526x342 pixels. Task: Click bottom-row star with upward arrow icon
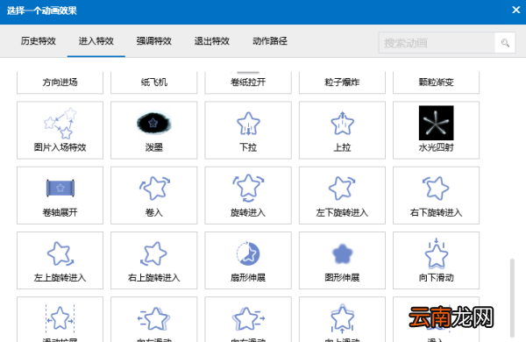point(342,319)
